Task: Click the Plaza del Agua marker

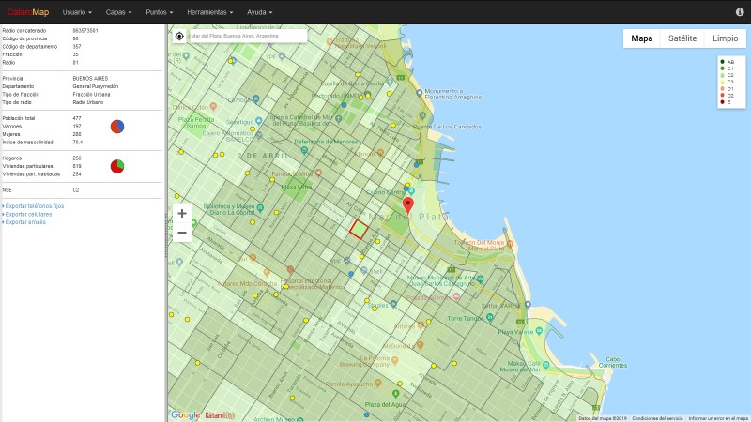Action: pos(395,394)
